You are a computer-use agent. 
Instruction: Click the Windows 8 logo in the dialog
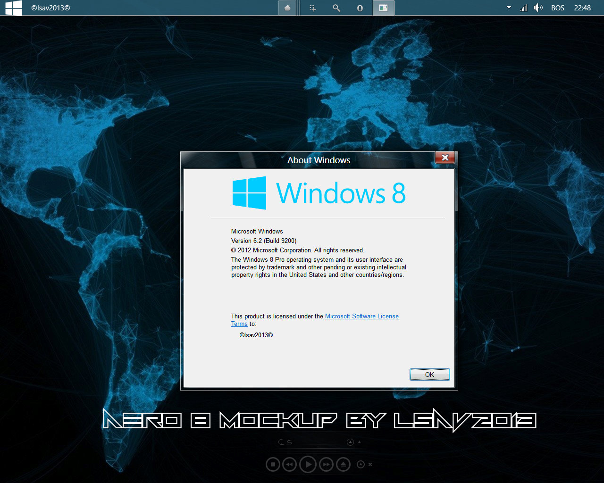pos(319,193)
